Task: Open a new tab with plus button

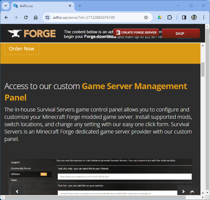Action: tap(80, 6)
